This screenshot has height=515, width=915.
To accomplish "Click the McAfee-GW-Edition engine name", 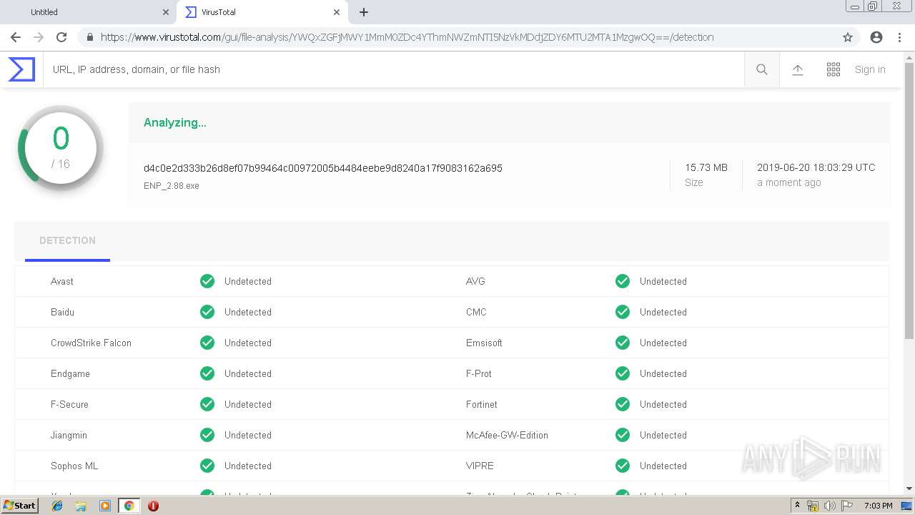I will 507,435.
